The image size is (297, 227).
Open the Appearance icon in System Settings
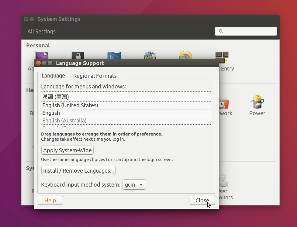(42, 55)
